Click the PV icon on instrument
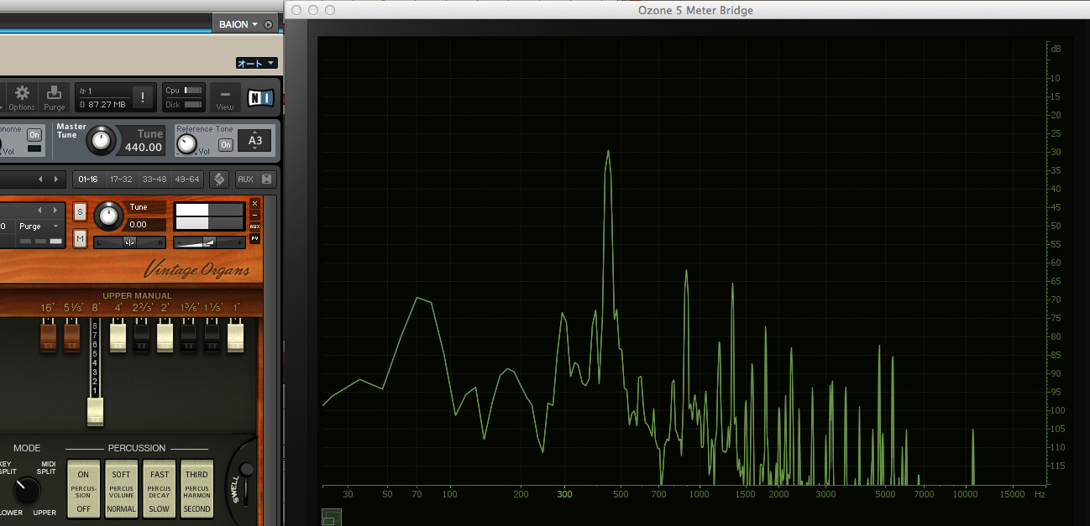 255,238
